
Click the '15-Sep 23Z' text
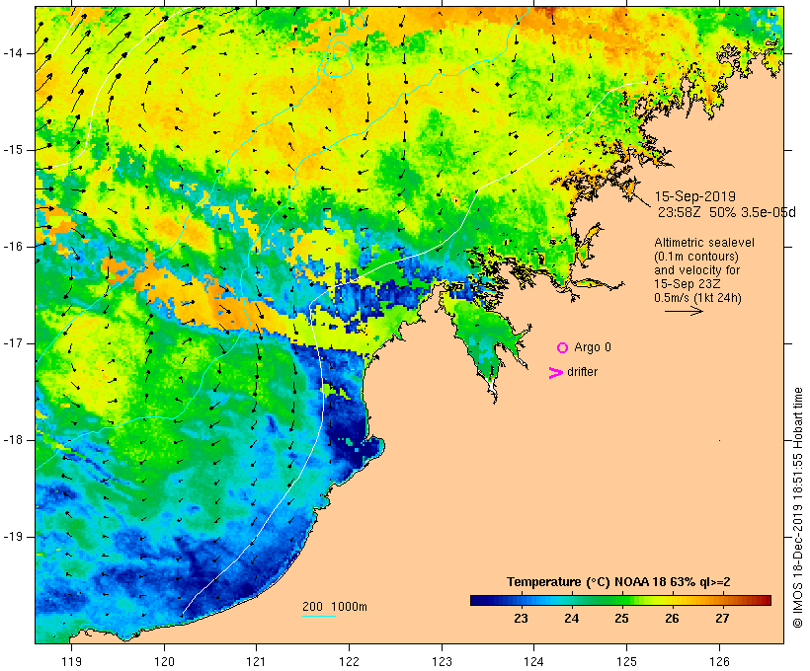tap(688, 284)
